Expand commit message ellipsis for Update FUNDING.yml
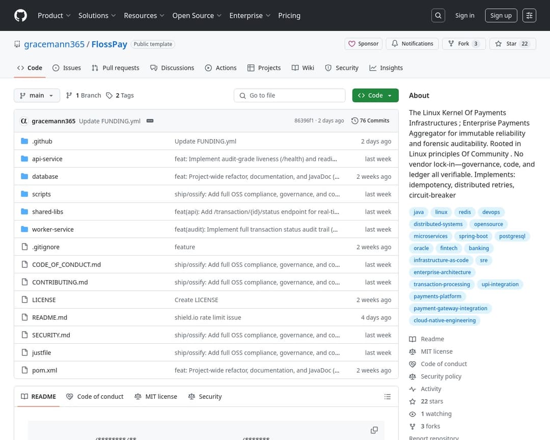550x440 pixels. click(150, 121)
